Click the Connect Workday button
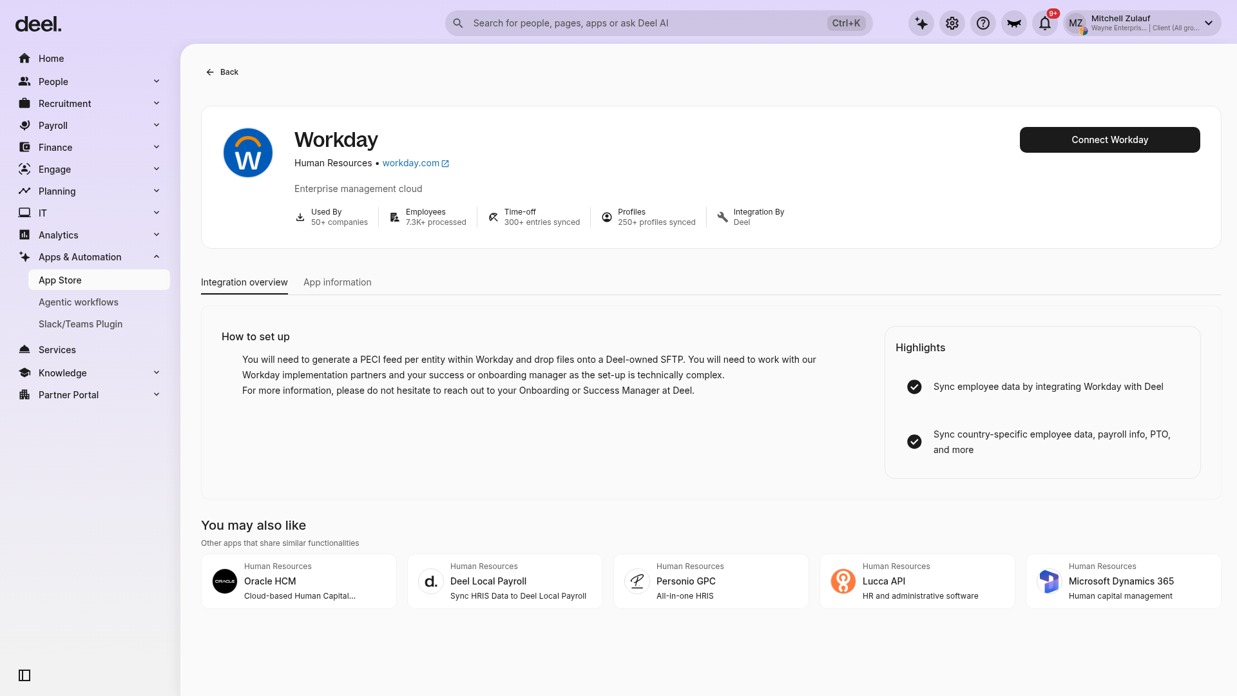1237x696 pixels. [x=1109, y=140]
